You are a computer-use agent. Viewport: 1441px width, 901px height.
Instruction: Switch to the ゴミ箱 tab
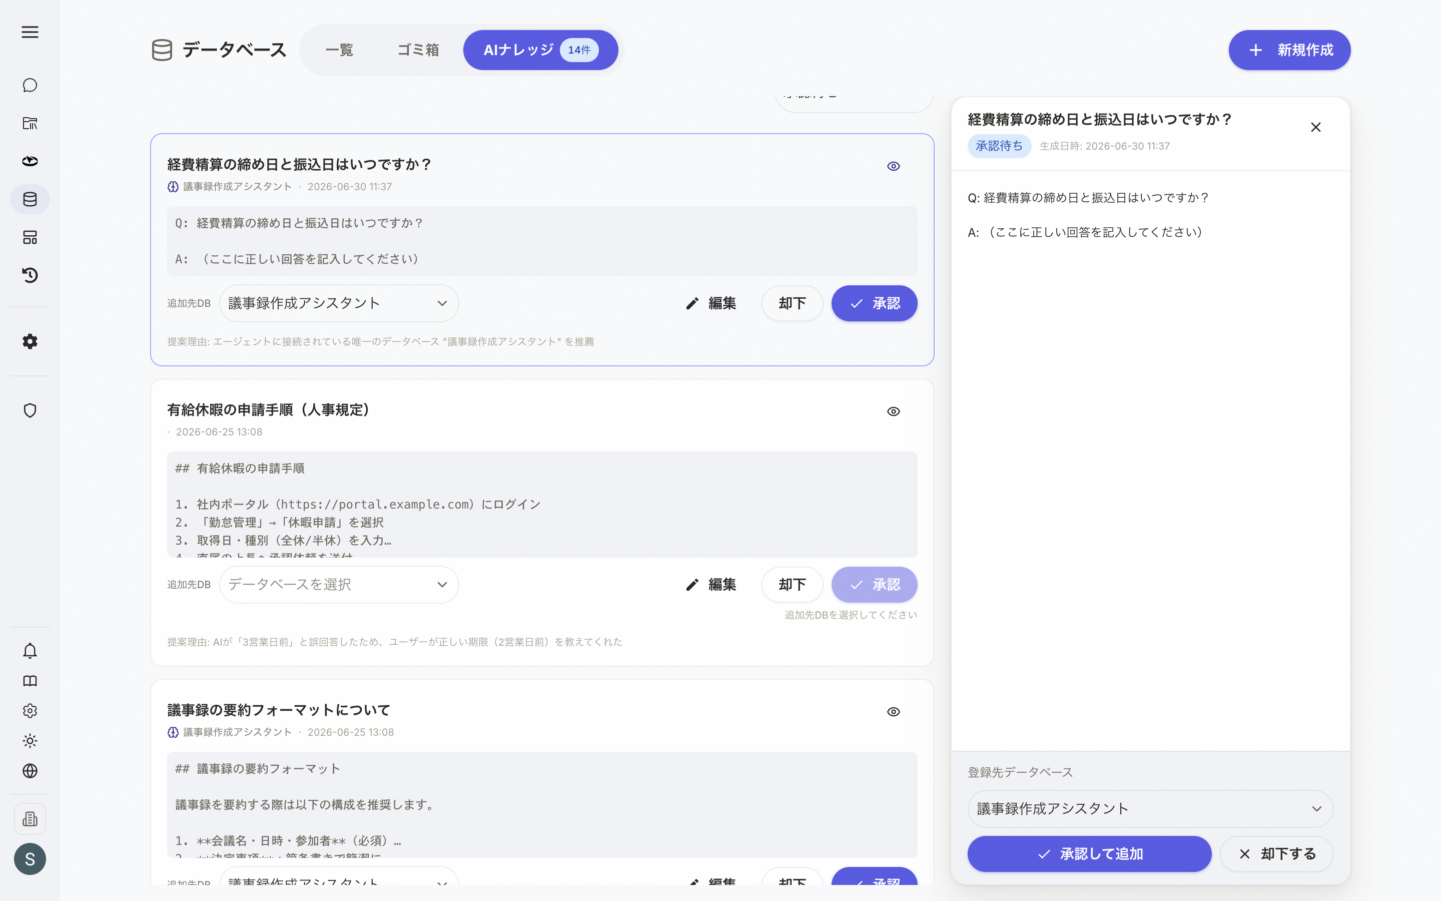click(418, 50)
